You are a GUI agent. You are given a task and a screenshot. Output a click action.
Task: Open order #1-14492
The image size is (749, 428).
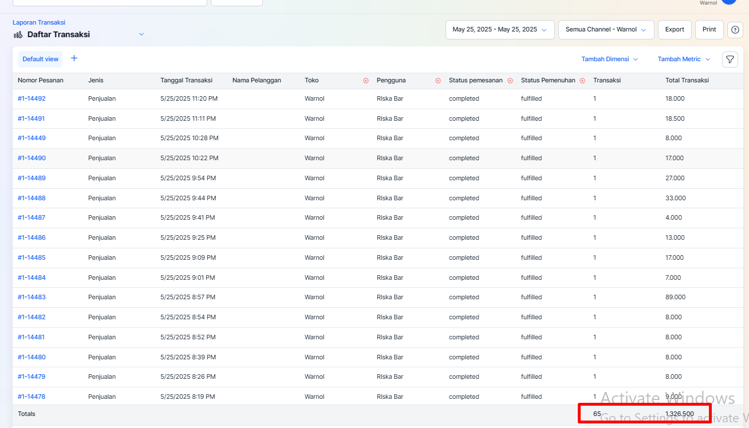(31, 98)
